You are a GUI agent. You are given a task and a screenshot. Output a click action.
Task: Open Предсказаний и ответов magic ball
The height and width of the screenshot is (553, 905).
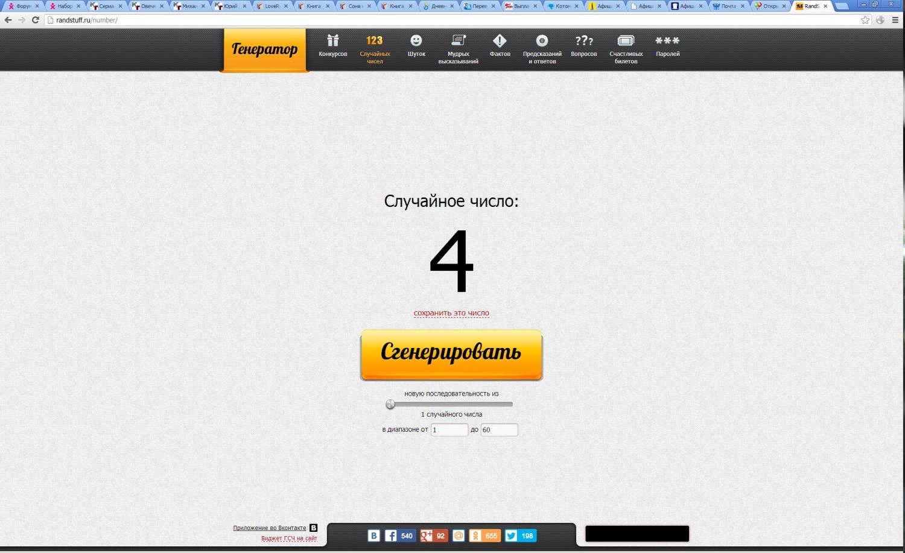(x=542, y=48)
